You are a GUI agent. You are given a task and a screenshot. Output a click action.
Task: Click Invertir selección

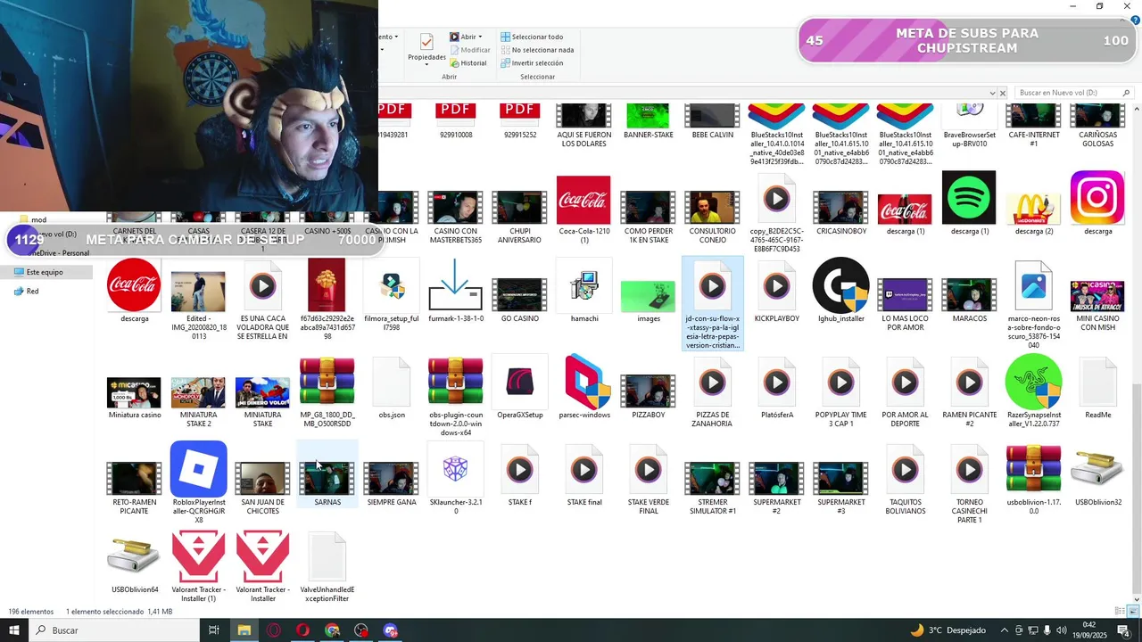coord(532,63)
